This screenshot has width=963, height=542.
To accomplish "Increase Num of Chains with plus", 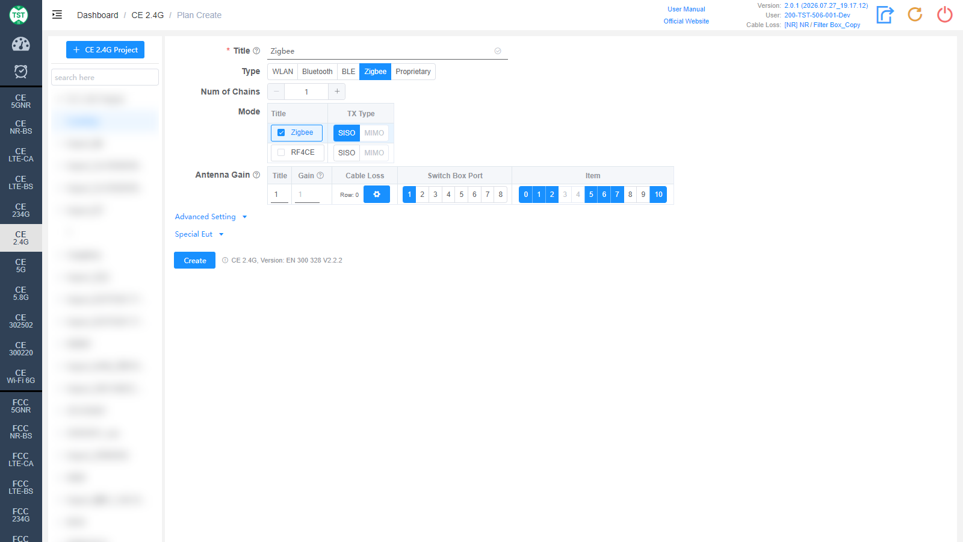I will [337, 92].
